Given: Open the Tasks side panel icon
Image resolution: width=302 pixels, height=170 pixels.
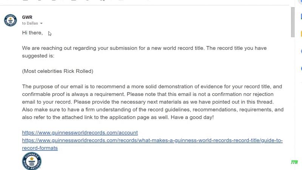Looking at the screenshot, I should (301, 51).
